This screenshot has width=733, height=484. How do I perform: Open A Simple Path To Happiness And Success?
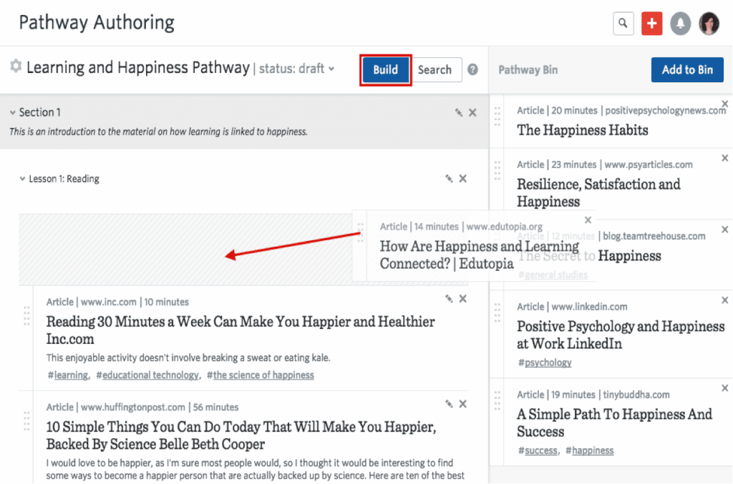click(615, 423)
